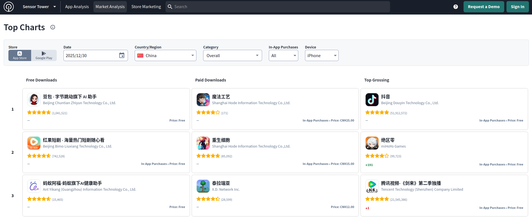Click publisher Beijing Chuntian Zhiyun Technology
The image size is (532, 217).
coord(79,103)
